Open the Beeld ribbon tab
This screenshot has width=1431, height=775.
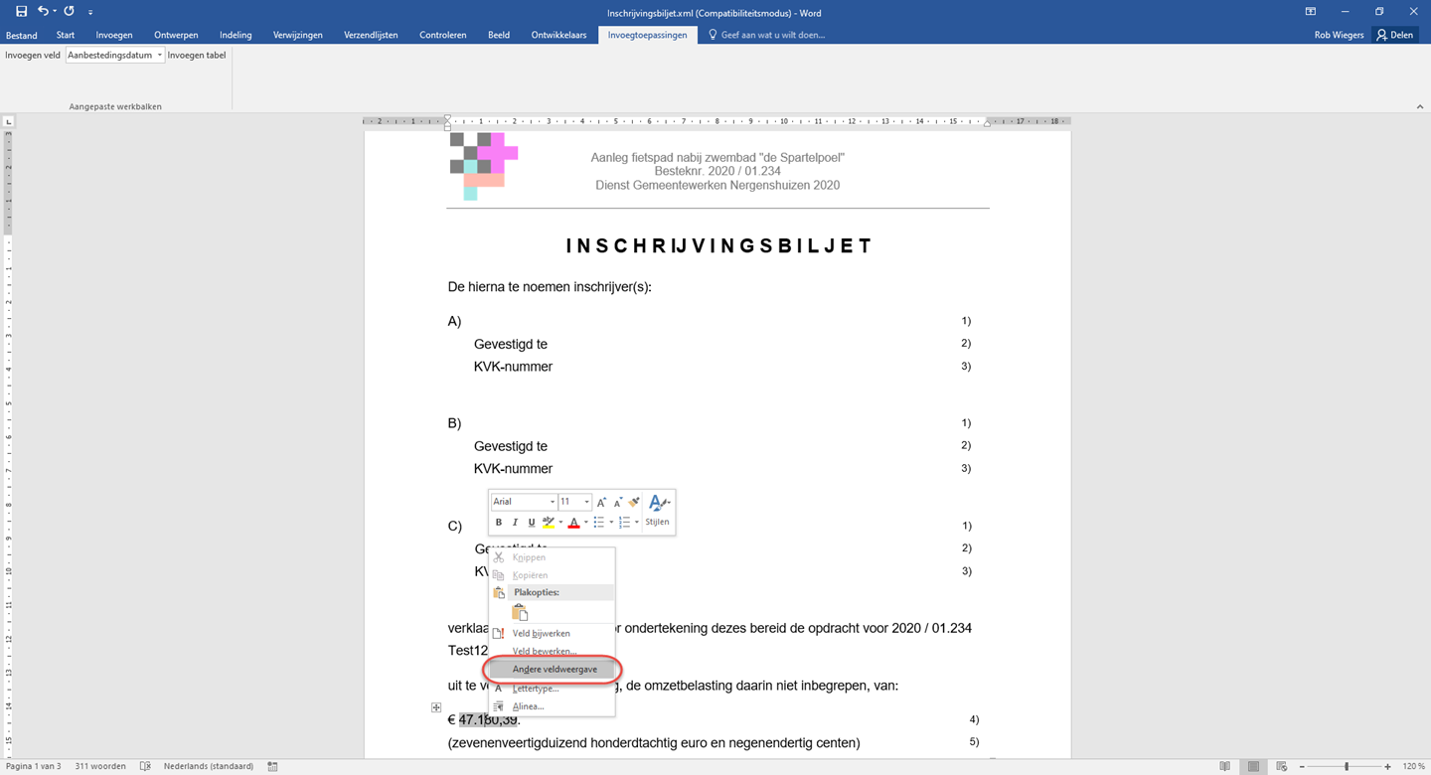coord(499,35)
